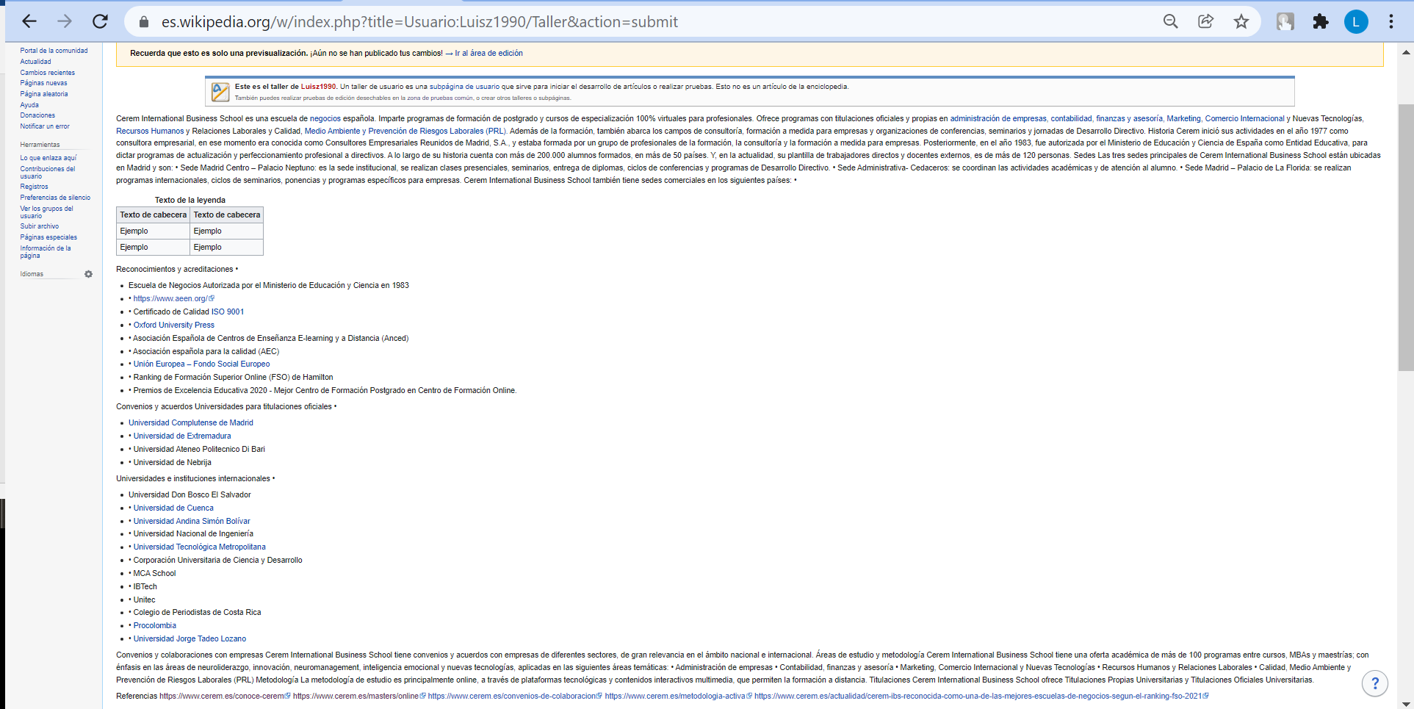Open the Oxford University Press link
The width and height of the screenshot is (1414, 709).
pos(174,325)
